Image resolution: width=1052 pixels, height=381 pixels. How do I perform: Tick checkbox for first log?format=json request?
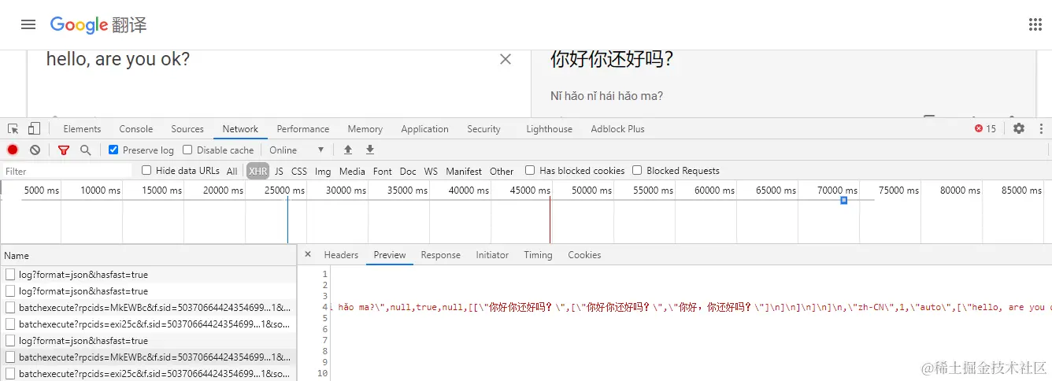coord(10,275)
